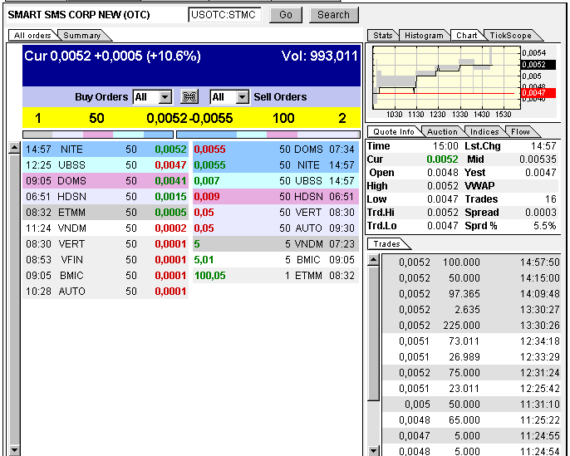This screenshot has height=456, width=570.
Task: Switch to the TickScope tab
Action: point(510,35)
